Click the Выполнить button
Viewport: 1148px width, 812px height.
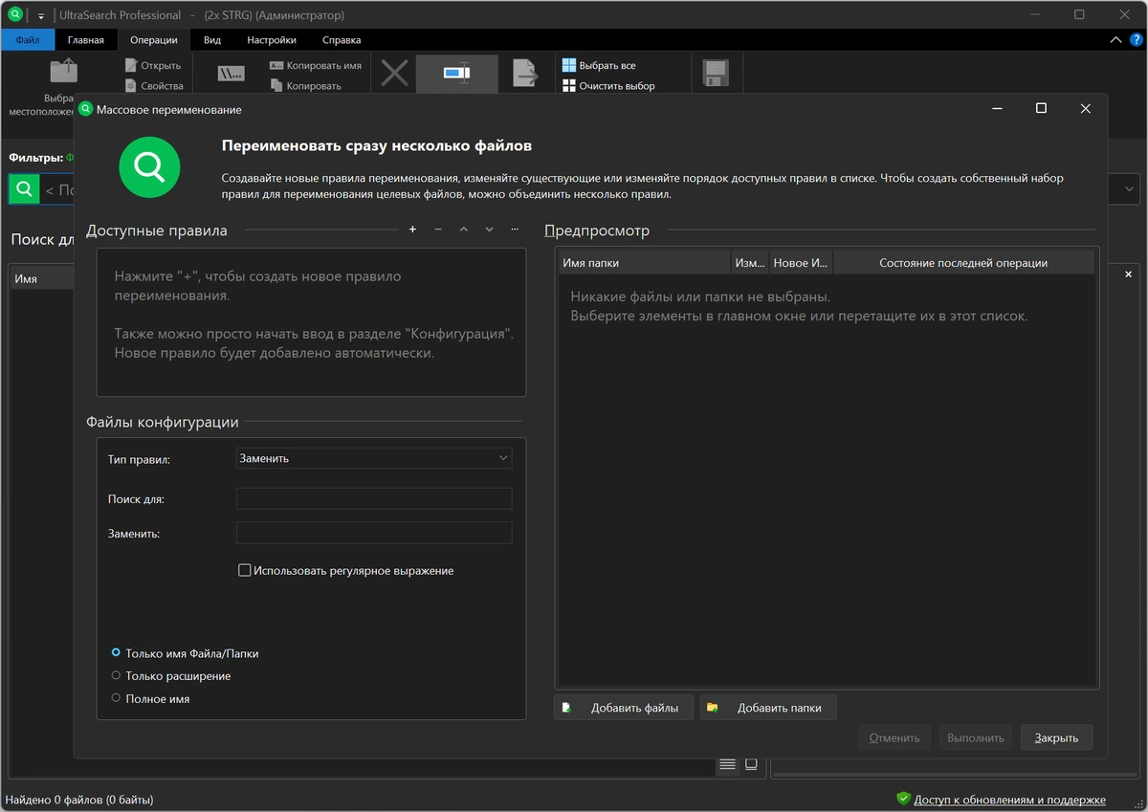(976, 737)
